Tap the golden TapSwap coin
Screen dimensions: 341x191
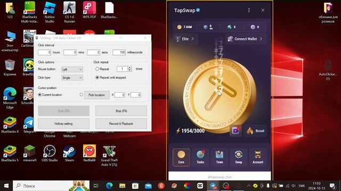click(220, 95)
